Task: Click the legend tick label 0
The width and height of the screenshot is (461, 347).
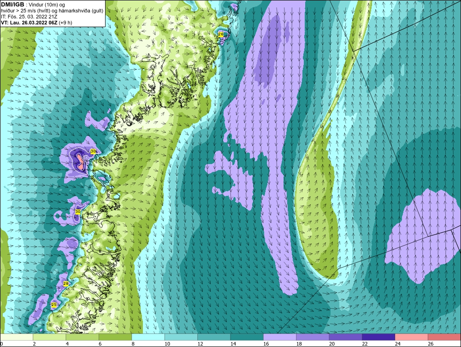Action: 1,344
